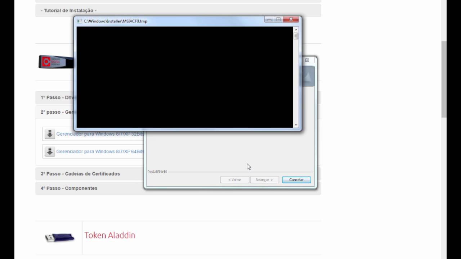This screenshot has height=259, width=461.
Task: Click the Token Aladdin heading
Action: (x=110, y=235)
